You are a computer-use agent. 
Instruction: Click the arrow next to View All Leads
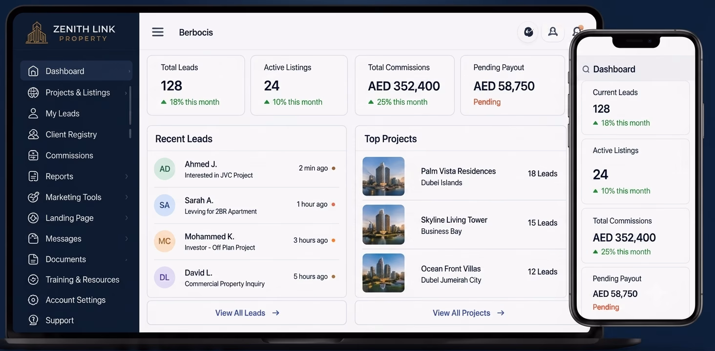276,313
